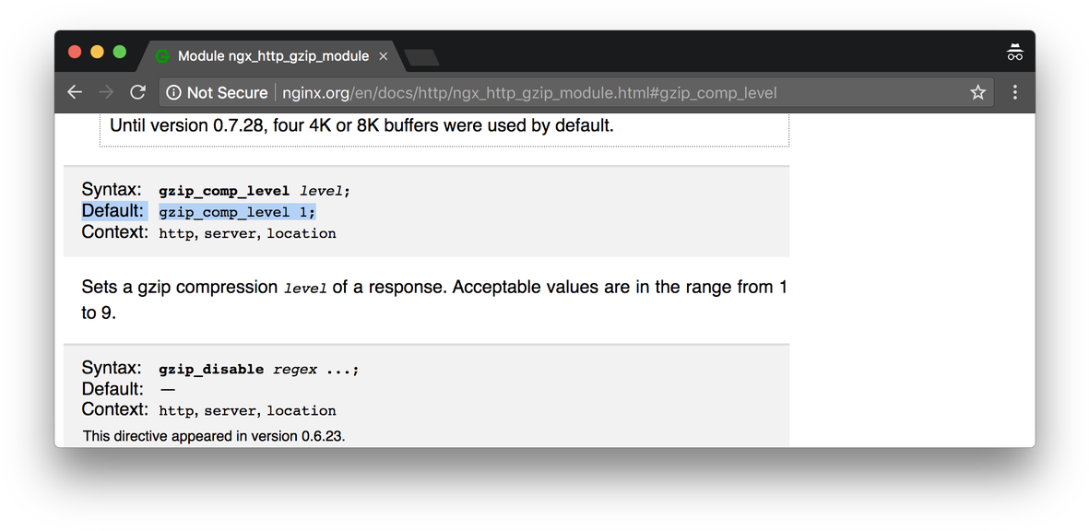1089x531 pixels.
Task: Click "This directive appeared in version 0.6.23" text
Action: (214, 435)
